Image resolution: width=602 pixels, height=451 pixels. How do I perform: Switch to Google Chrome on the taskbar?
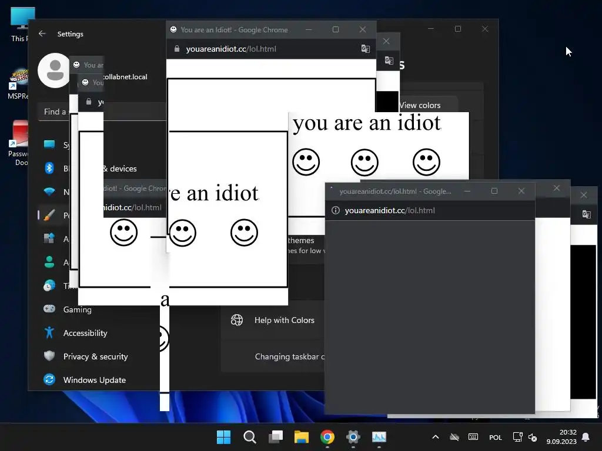coord(327,437)
